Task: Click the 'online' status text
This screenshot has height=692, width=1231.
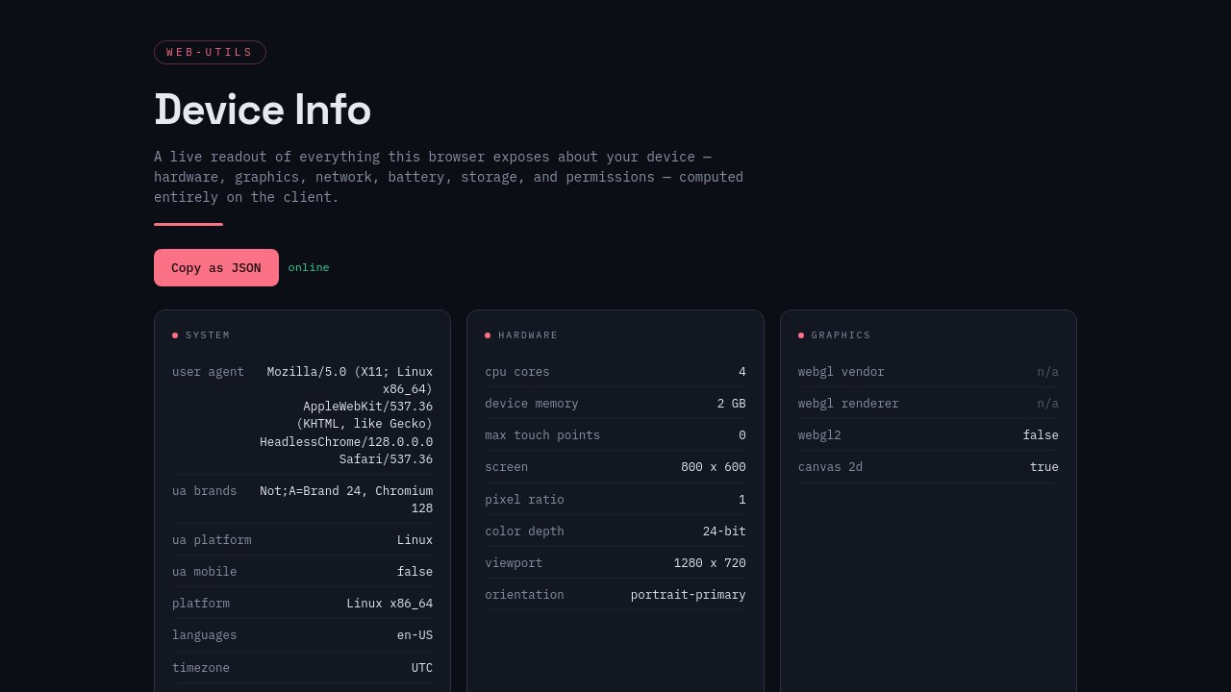Action: 309,268
